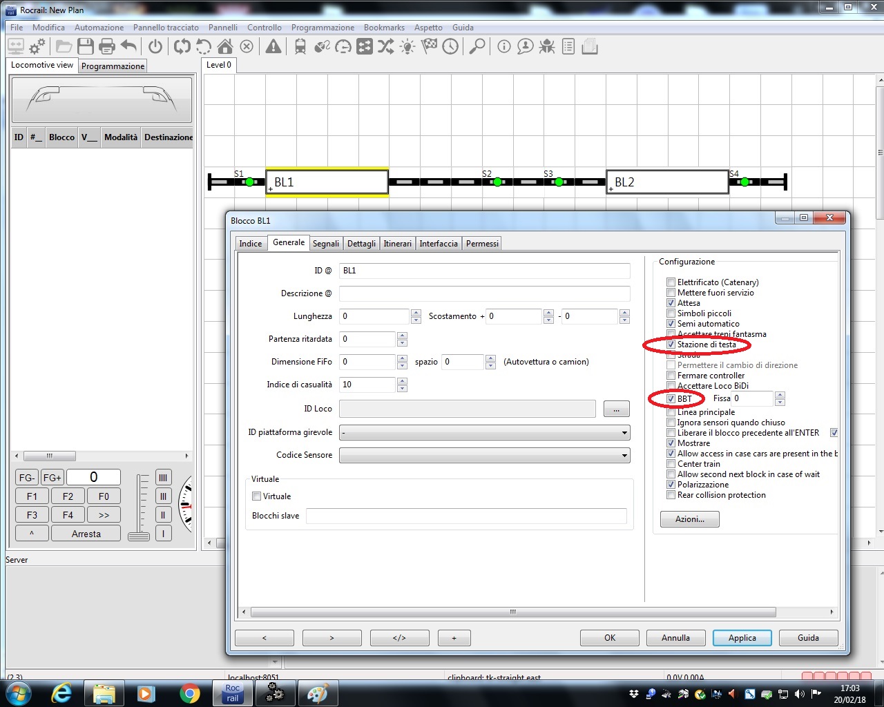Click the save floppy disk toolbar icon

(86, 47)
